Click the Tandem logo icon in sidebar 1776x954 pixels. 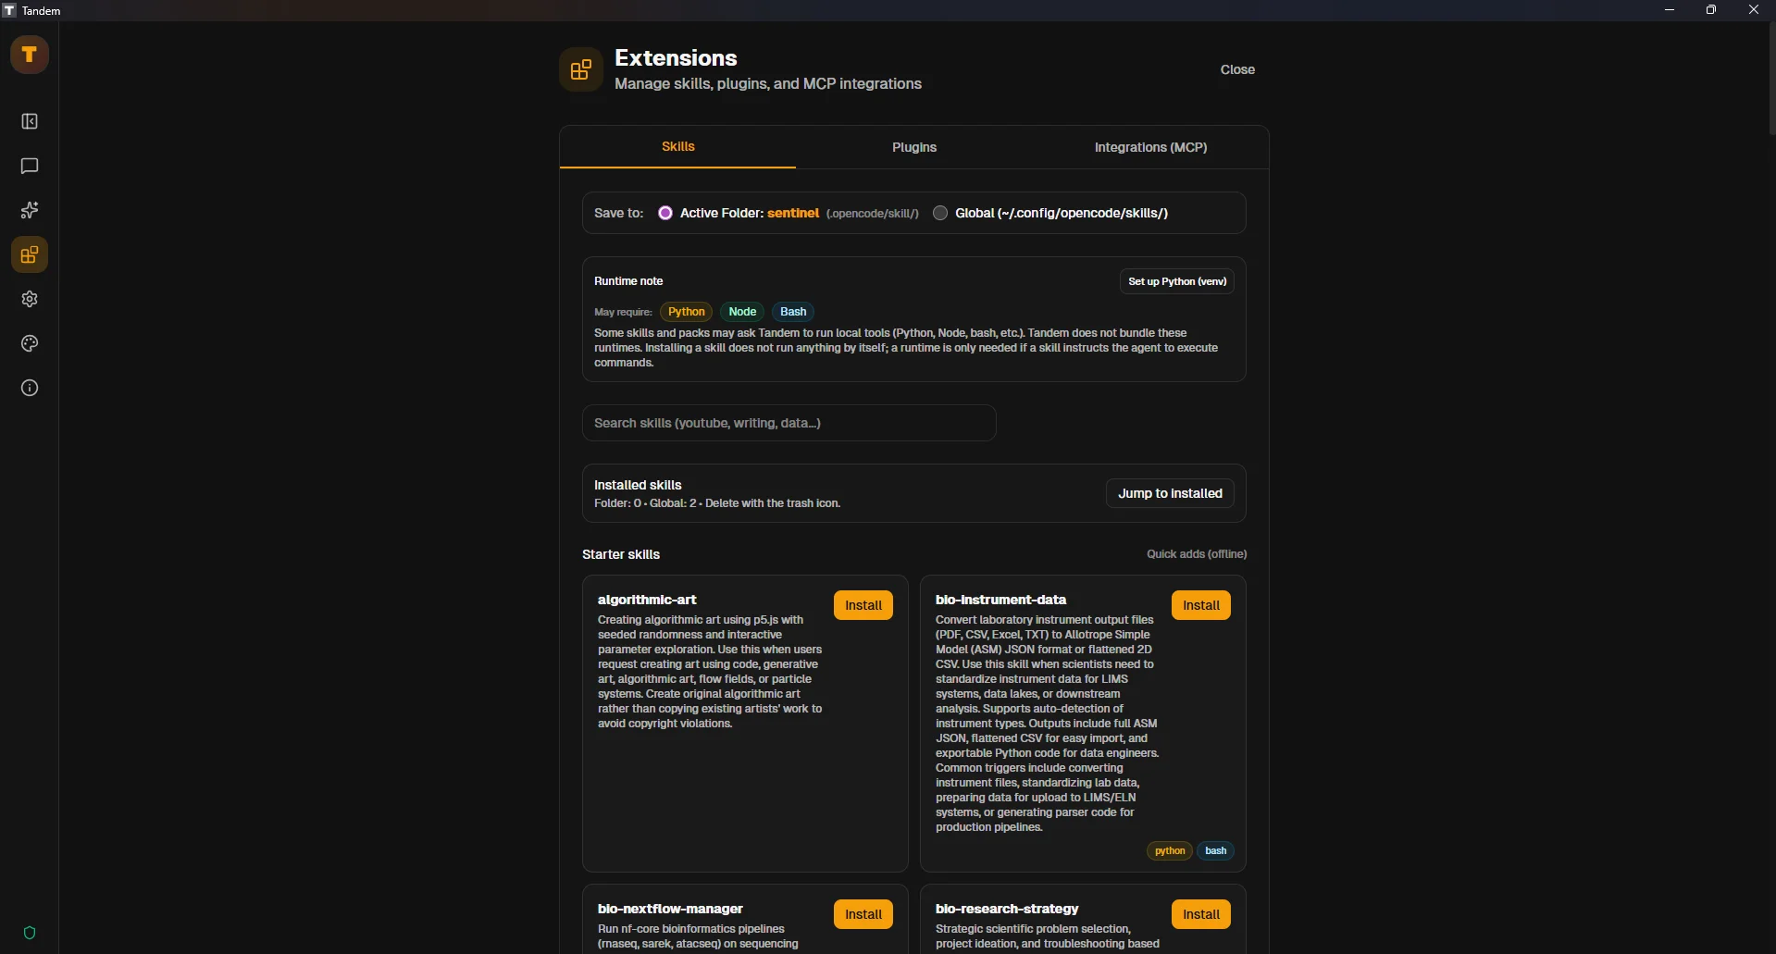tap(30, 55)
